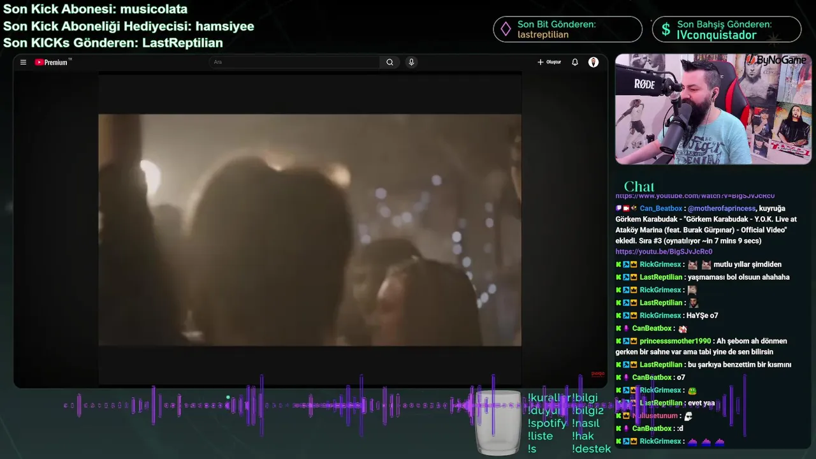Open the YouTube notifications bell

pos(575,62)
